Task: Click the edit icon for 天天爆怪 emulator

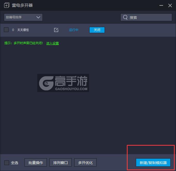Action: click(56, 30)
